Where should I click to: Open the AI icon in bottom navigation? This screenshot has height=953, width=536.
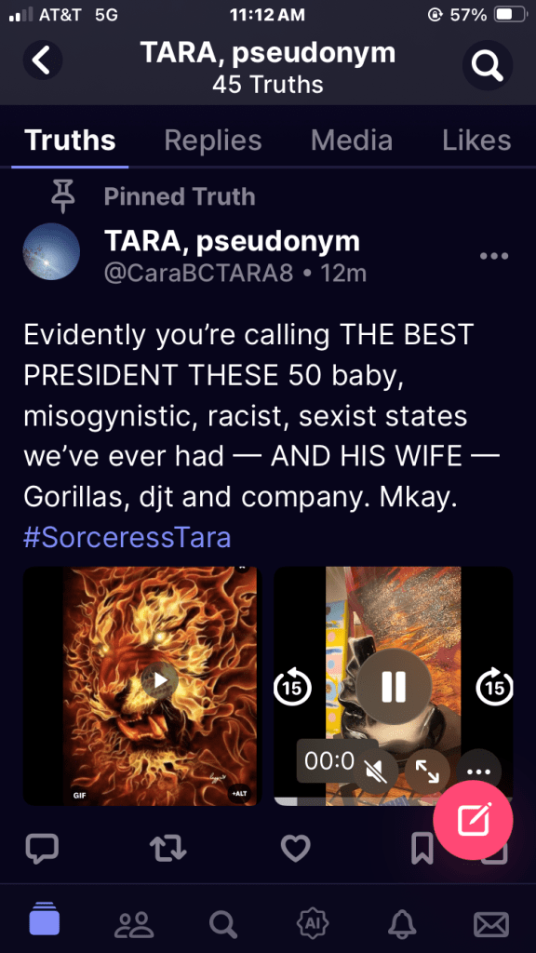point(313,923)
